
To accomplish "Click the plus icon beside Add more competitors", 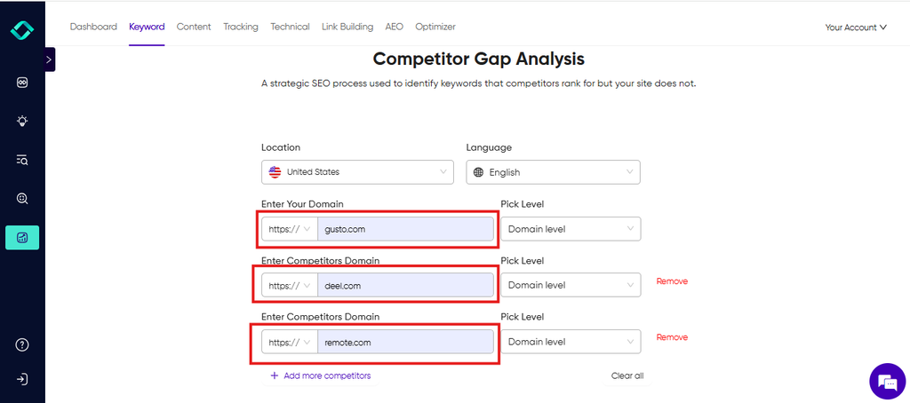I will (275, 375).
